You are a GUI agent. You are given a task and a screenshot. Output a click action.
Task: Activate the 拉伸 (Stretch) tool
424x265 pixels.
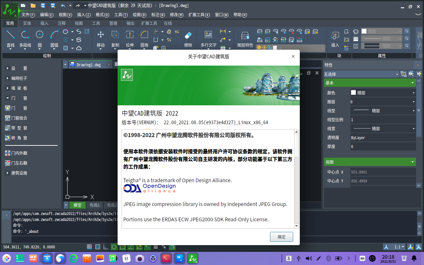tap(130, 39)
